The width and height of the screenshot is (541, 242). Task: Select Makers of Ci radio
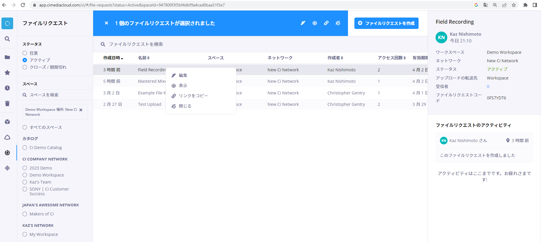(x=25, y=214)
